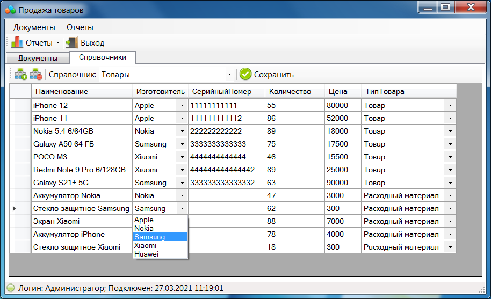Click quantity 18 for Стекло защитное Xiaomi
This screenshot has height=299, width=491.
295,247
